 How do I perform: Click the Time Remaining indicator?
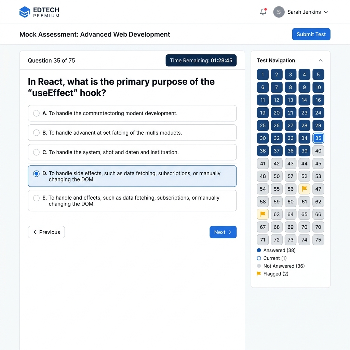click(201, 60)
